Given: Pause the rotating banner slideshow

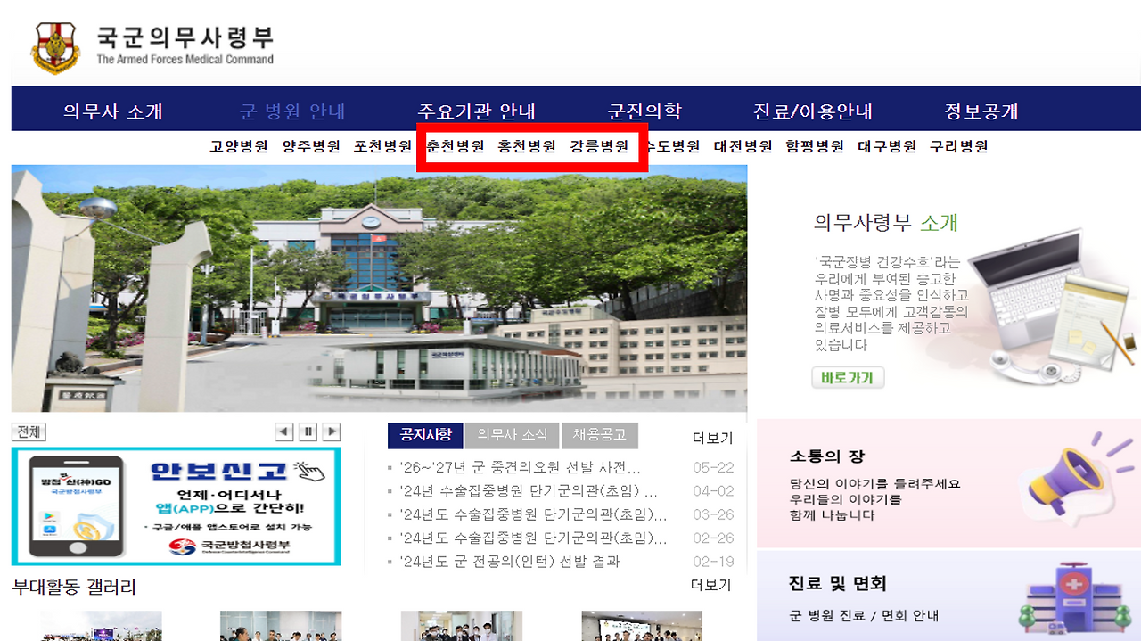Looking at the screenshot, I should click(x=307, y=431).
